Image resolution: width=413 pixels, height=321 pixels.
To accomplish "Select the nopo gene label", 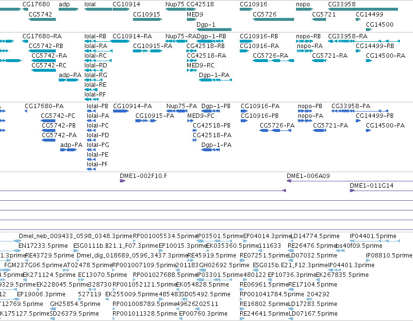I will tap(303, 4).
